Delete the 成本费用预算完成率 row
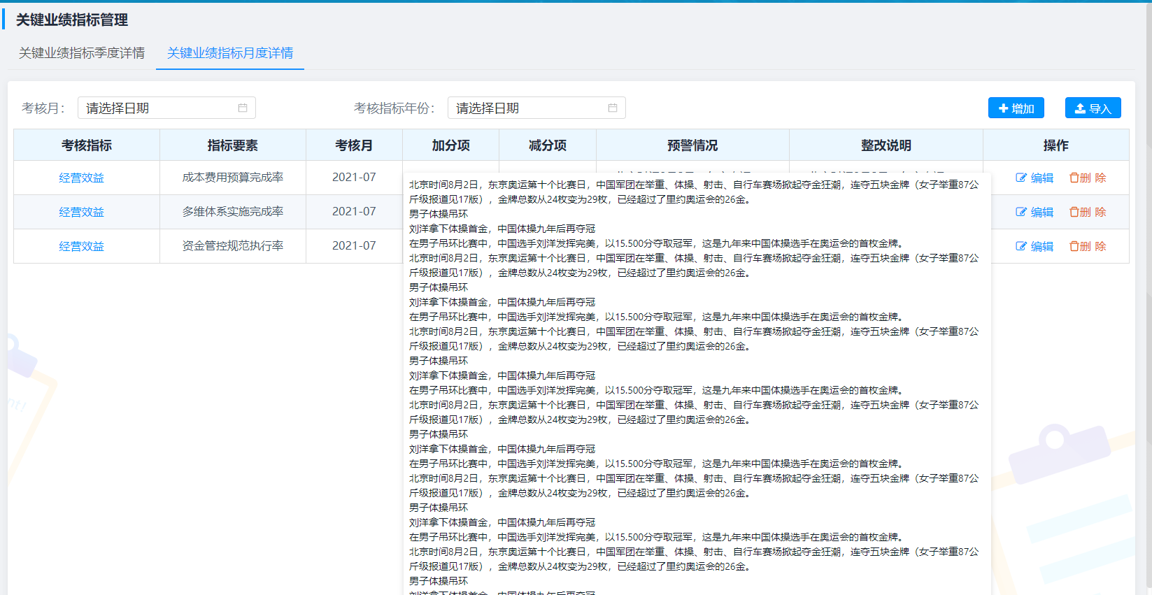The height and width of the screenshot is (595, 1152). (1088, 178)
